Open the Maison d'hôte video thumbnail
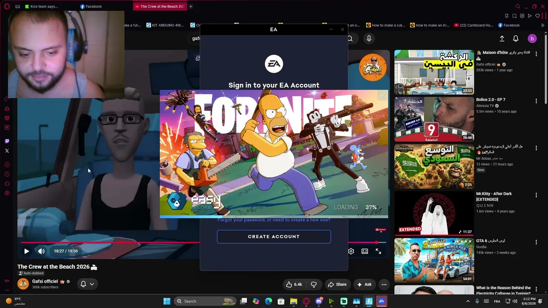The height and width of the screenshot is (308, 548). (434, 72)
